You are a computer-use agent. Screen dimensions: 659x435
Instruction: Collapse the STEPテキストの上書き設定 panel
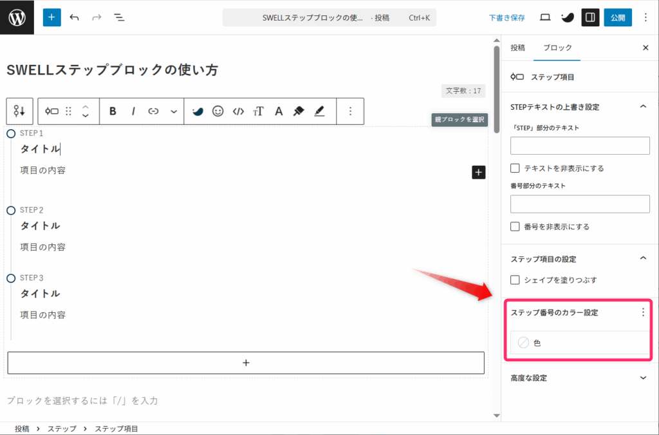643,107
